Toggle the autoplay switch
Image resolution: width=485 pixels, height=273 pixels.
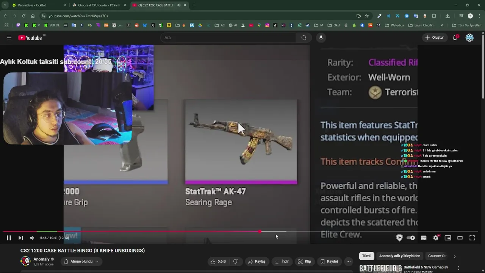coord(411,238)
